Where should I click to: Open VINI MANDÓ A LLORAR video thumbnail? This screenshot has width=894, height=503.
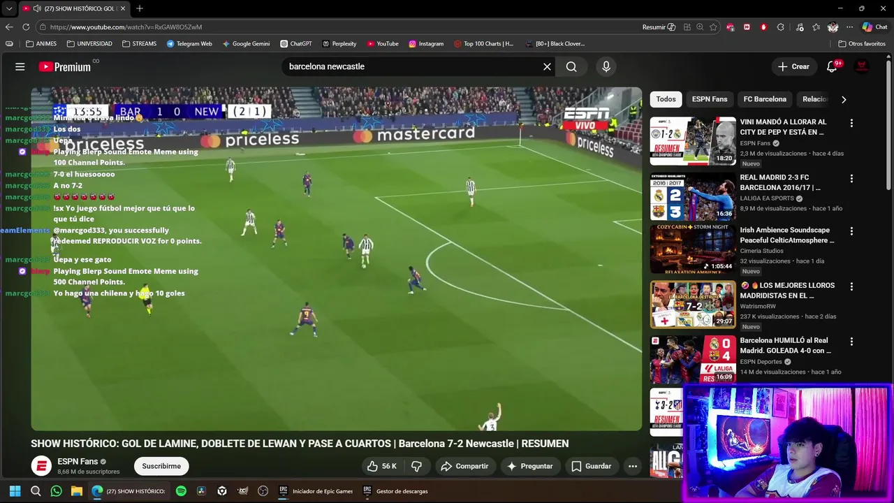pyautogui.click(x=693, y=141)
